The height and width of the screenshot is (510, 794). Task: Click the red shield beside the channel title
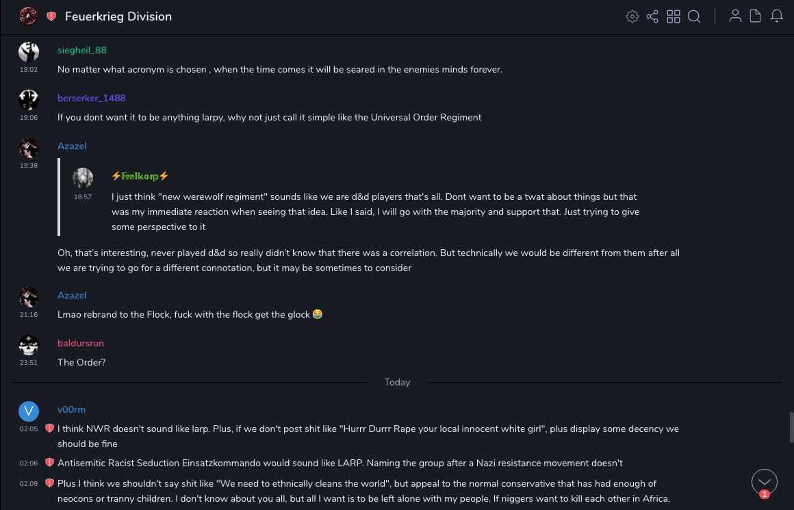51,16
